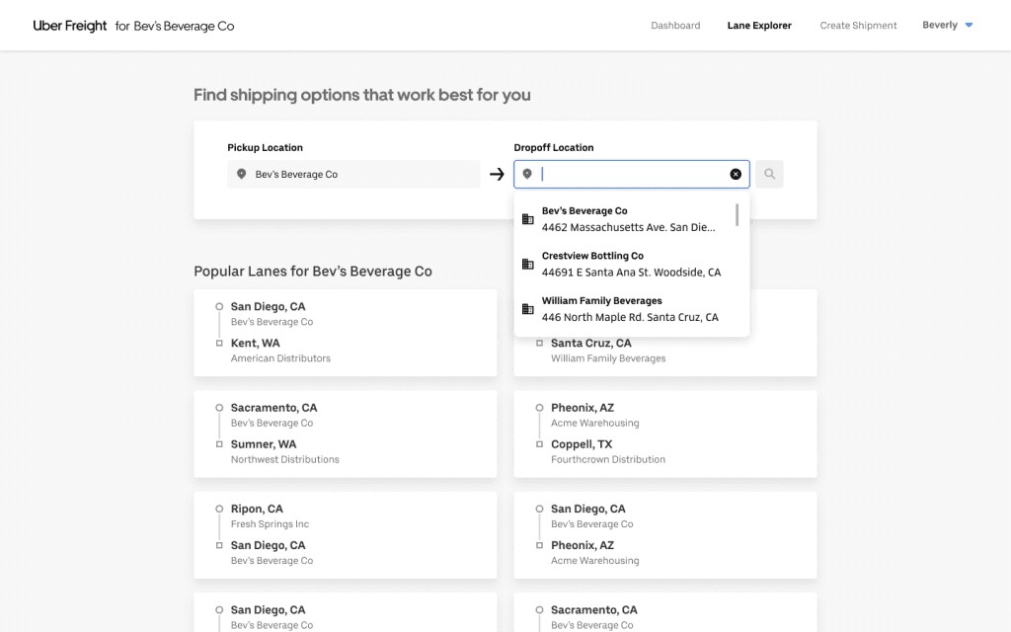Clear the Dropoff Location field
This screenshot has width=1011, height=632.
coord(736,175)
